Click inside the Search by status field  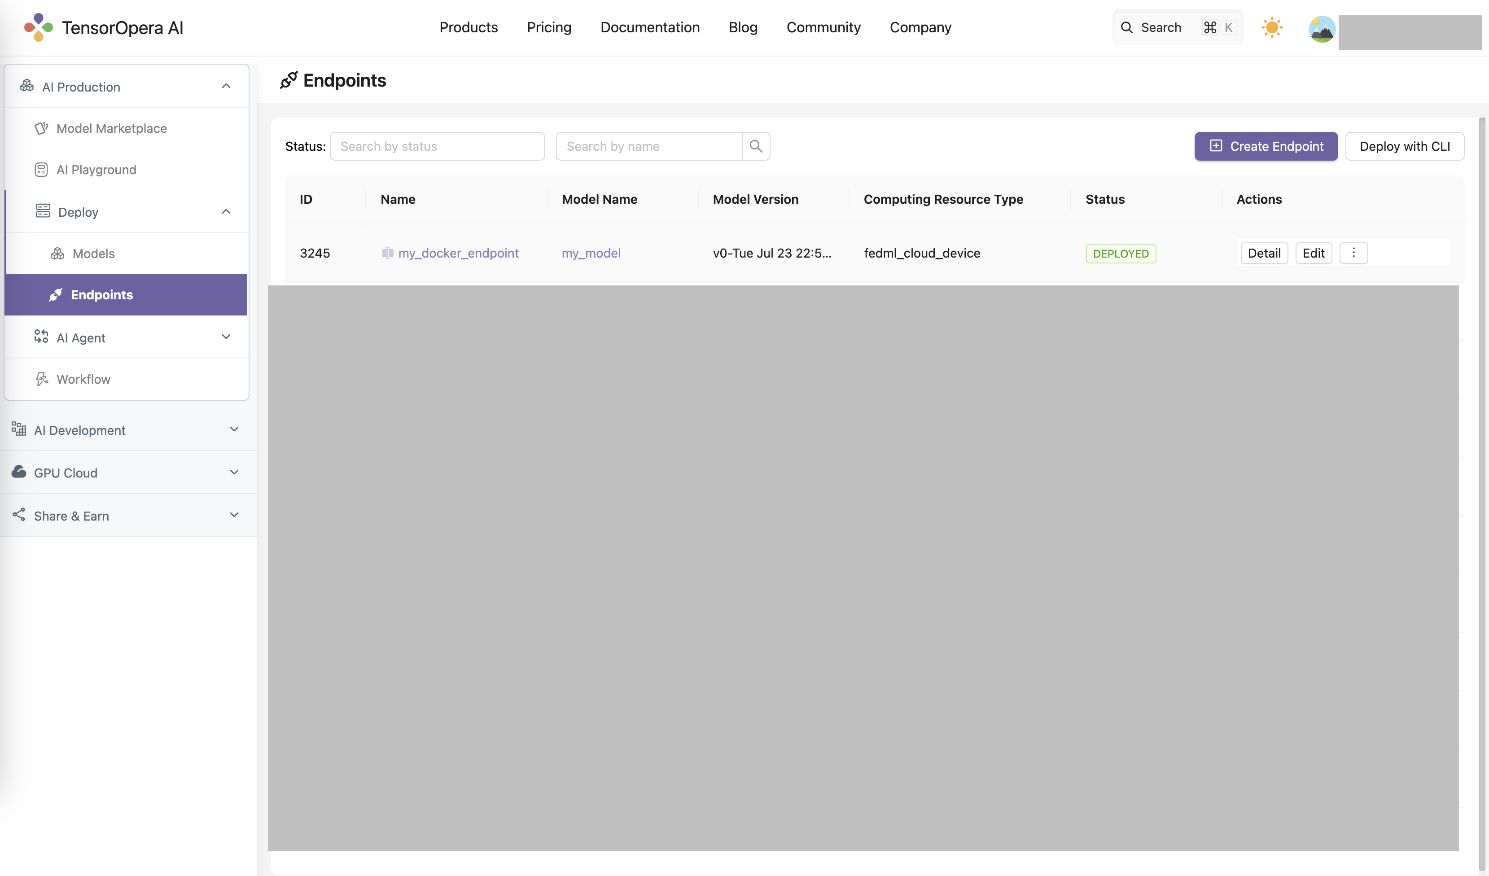tap(437, 146)
